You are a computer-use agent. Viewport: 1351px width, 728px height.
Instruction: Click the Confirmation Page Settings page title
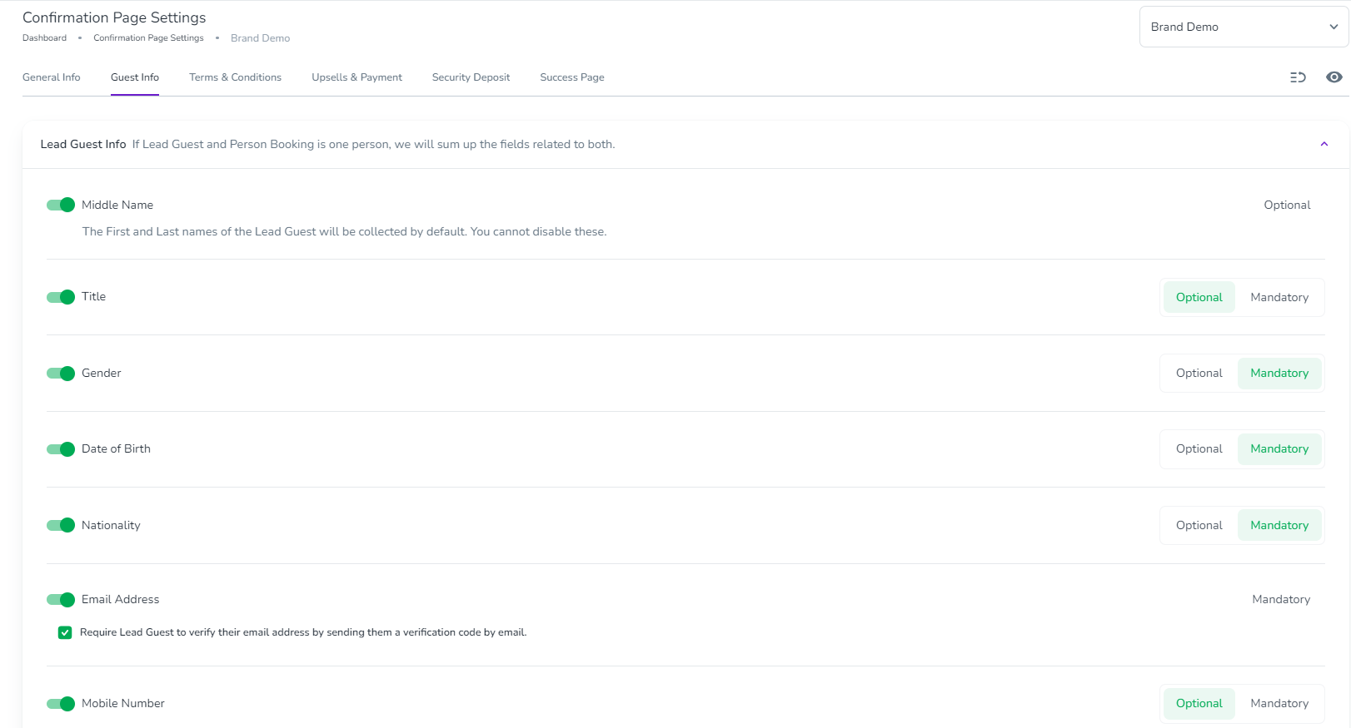click(114, 17)
